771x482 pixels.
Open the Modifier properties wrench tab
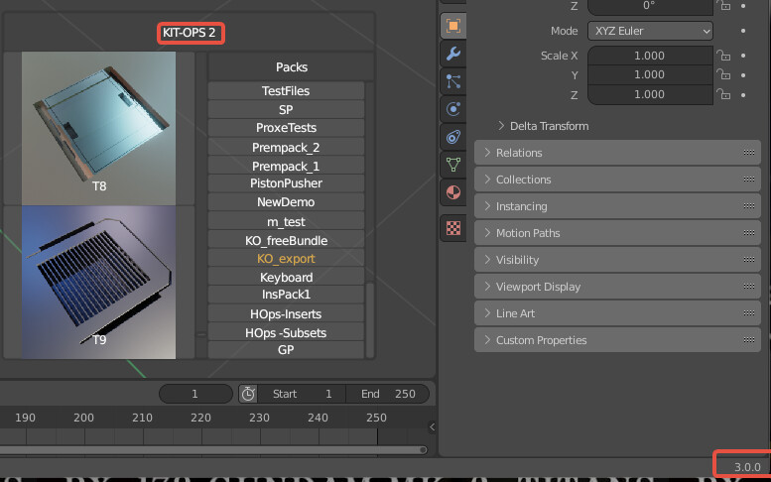click(x=453, y=54)
